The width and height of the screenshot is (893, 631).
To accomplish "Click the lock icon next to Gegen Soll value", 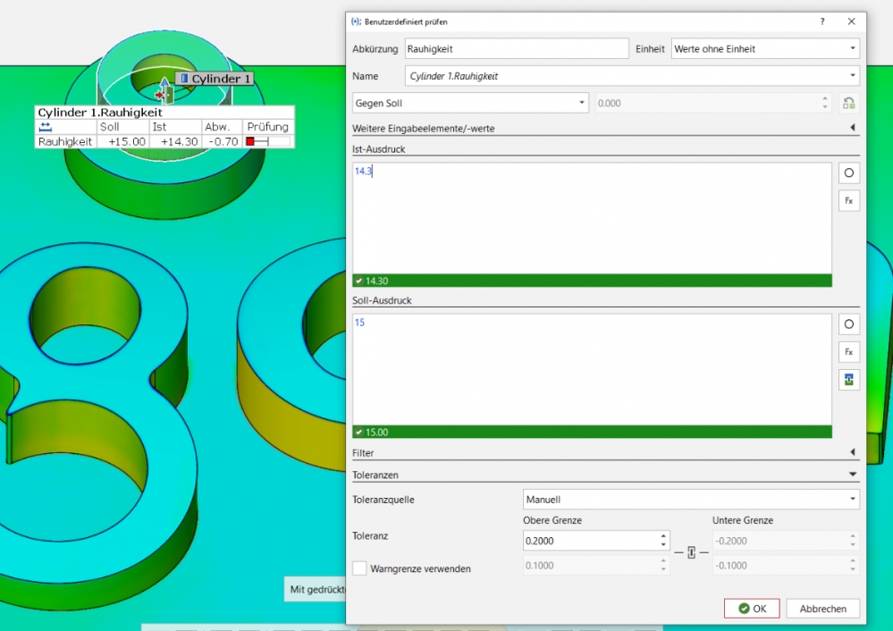I will pos(848,104).
